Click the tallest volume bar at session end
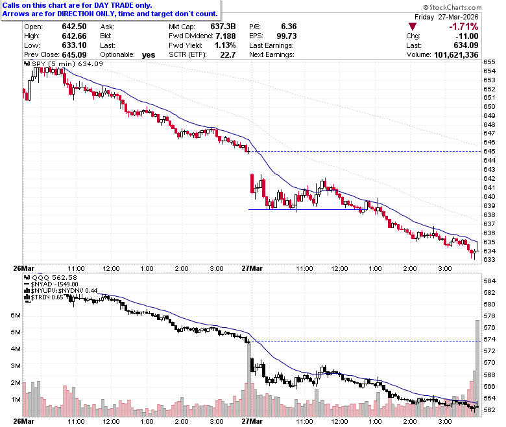This screenshot has height=427, width=506. click(x=477, y=368)
